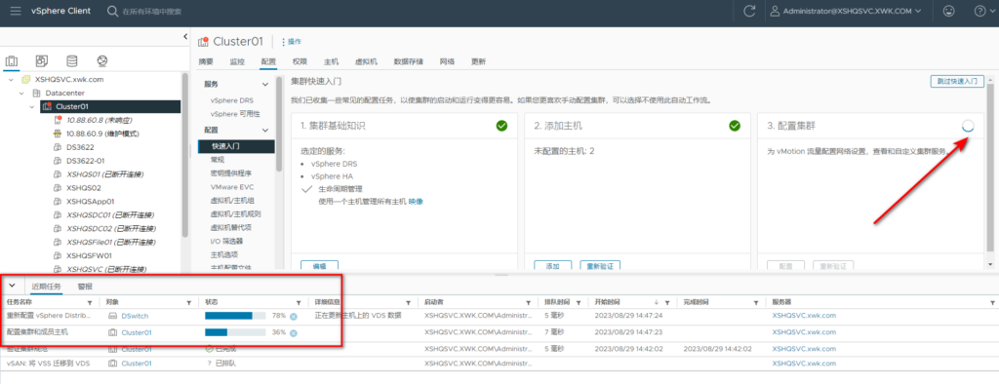Click the quickstart content vertical scrollbar
The width and height of the screenshot is (999, 384).
coord(989,167)
